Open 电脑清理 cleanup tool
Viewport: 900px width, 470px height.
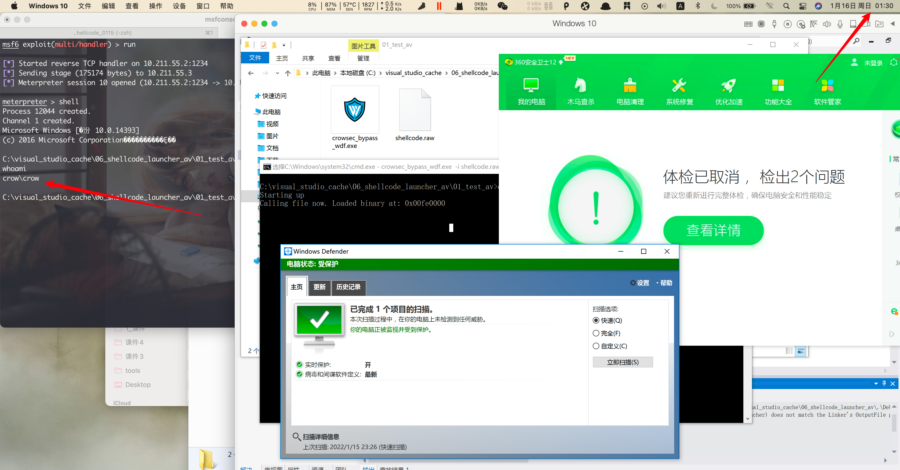click(630, 92)
